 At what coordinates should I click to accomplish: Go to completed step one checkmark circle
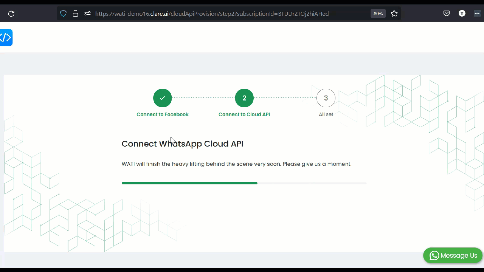(x=163, y=98)
